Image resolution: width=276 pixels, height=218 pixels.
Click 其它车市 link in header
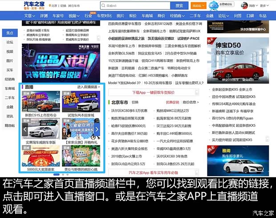74,6
